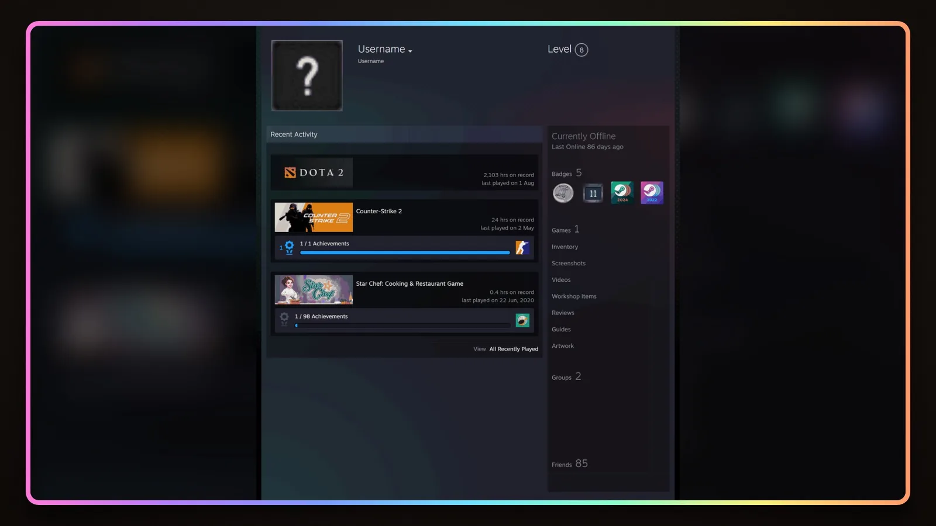This screenshot has height=526, width=936.
Task: Click the blue achievement showcase gear for Counter-Strike 2
Action: (289, 247)
